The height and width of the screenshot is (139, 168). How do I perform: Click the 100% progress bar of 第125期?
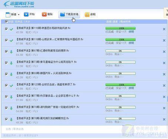pos(121,85)
